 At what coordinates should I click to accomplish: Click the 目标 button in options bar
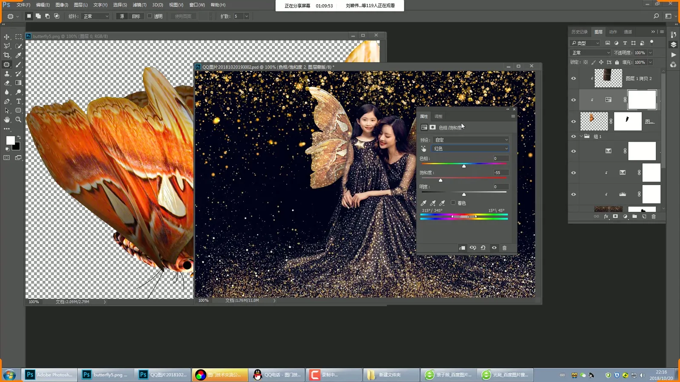tap(136, 16)
